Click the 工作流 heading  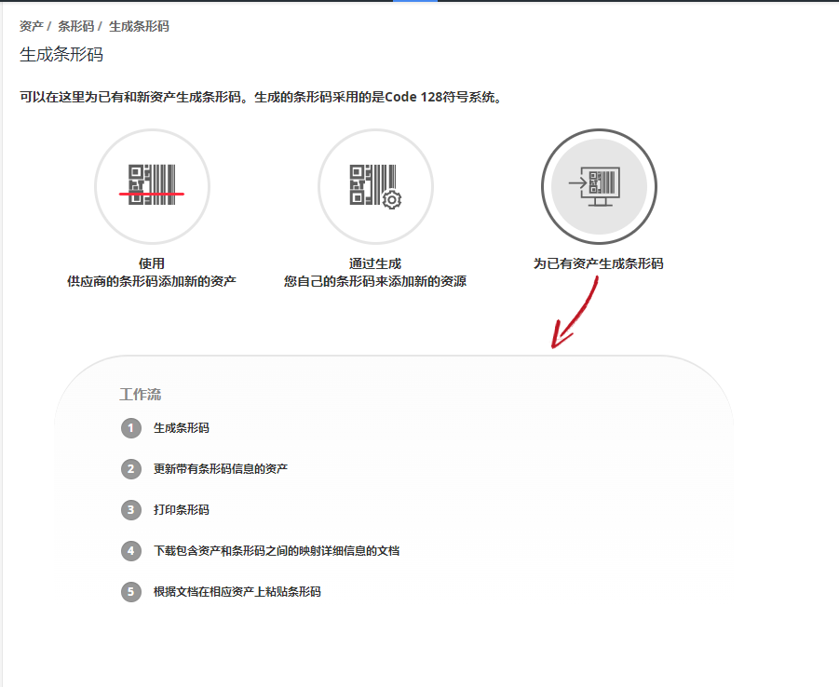141,395
